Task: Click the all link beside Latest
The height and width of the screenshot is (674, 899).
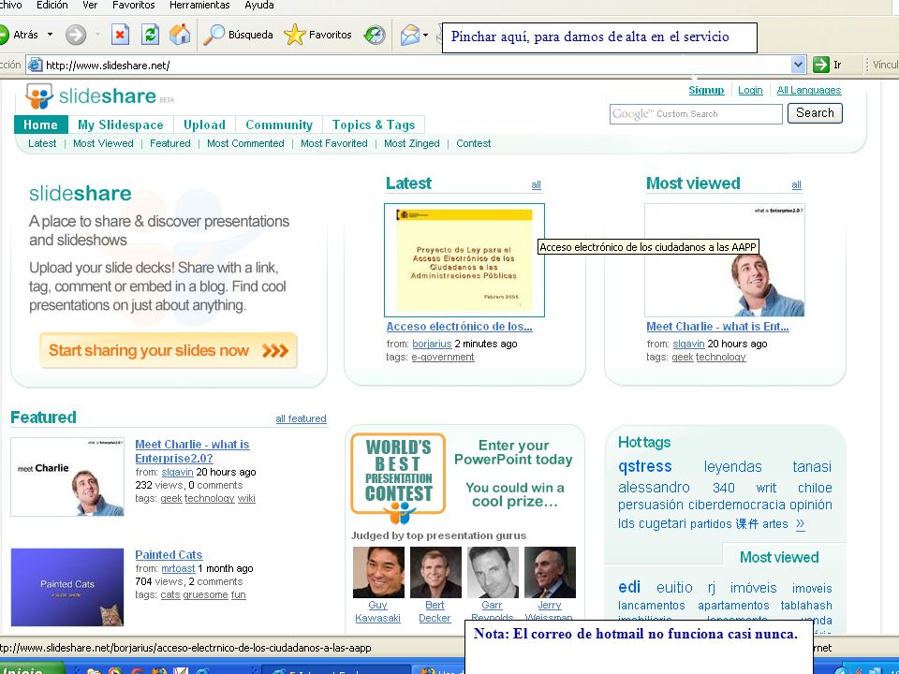Action: click(x=536, y=185)
